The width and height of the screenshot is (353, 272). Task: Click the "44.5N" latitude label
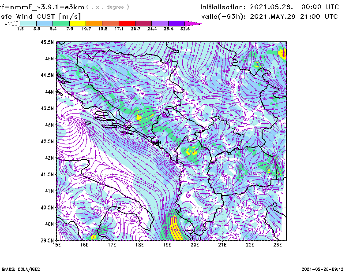tap(47, 75)
